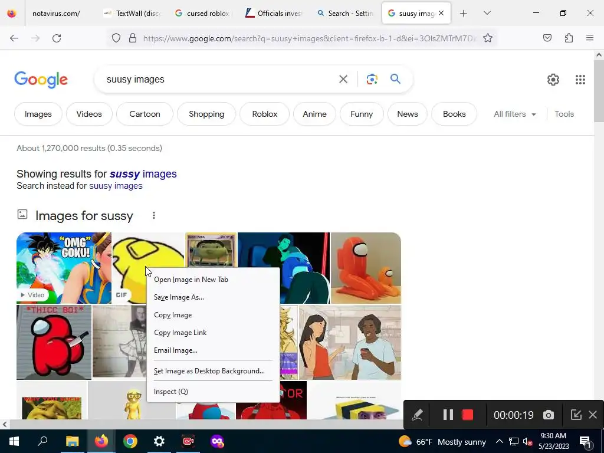The image size is (604, 453).
Task: Apply the Shopping filter chip
Action: [x=206, y=114]
